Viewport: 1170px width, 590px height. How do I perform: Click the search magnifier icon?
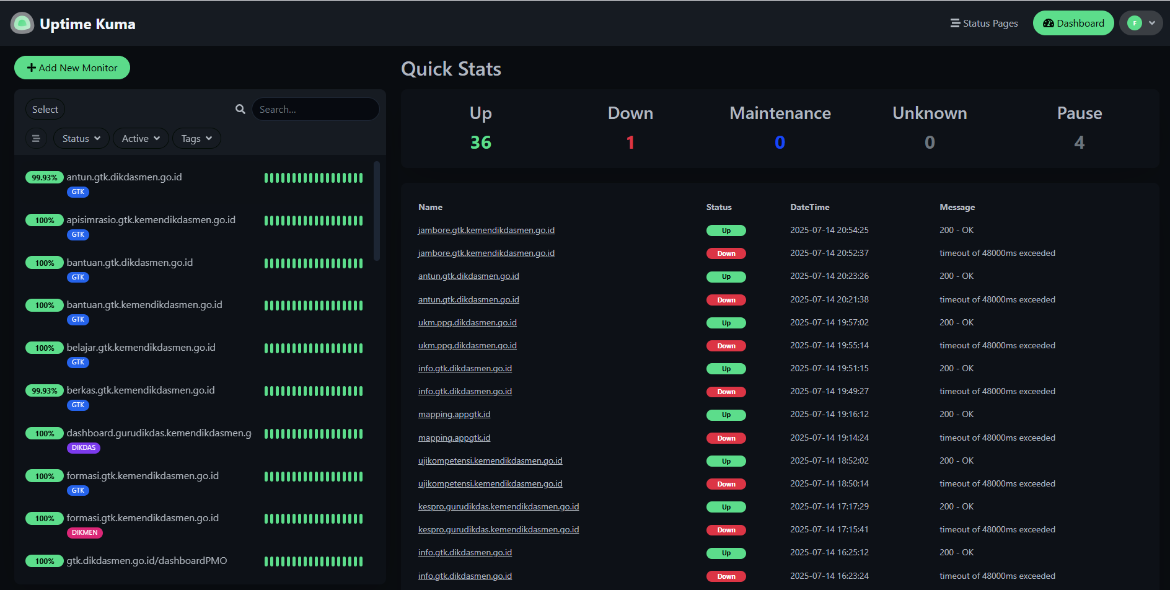(240, 109)
